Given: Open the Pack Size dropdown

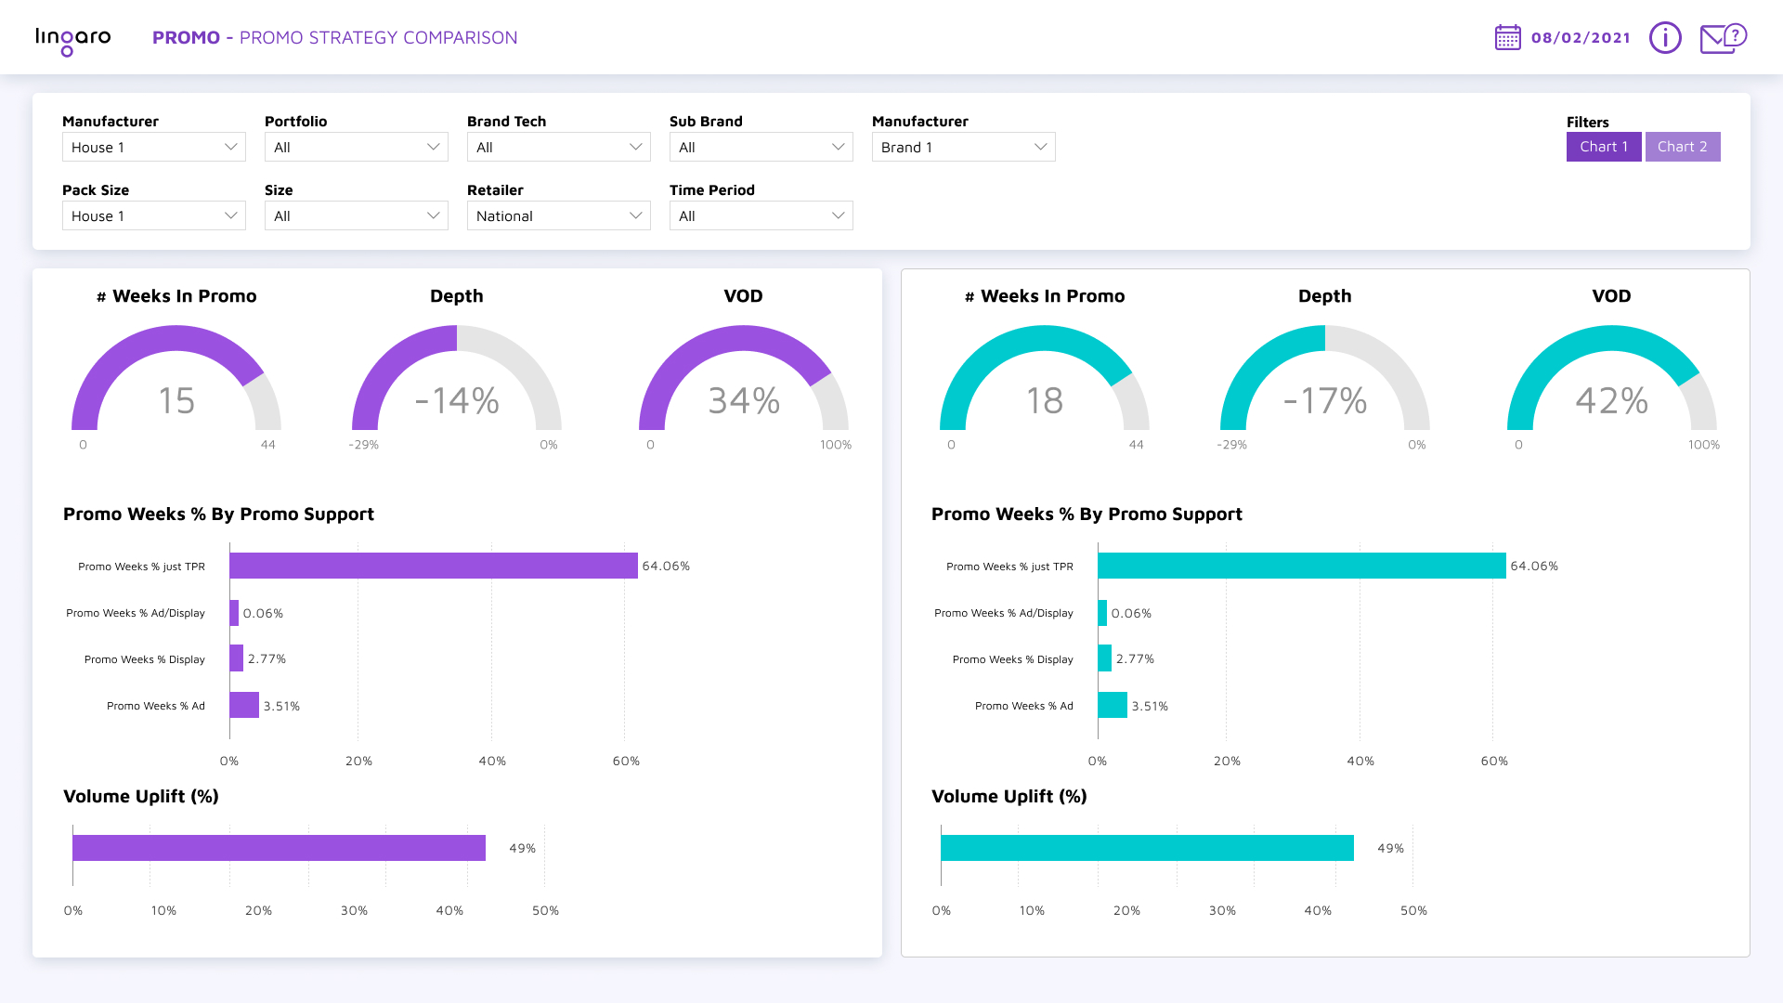Looking at the screenshot, I should [153, 215].
